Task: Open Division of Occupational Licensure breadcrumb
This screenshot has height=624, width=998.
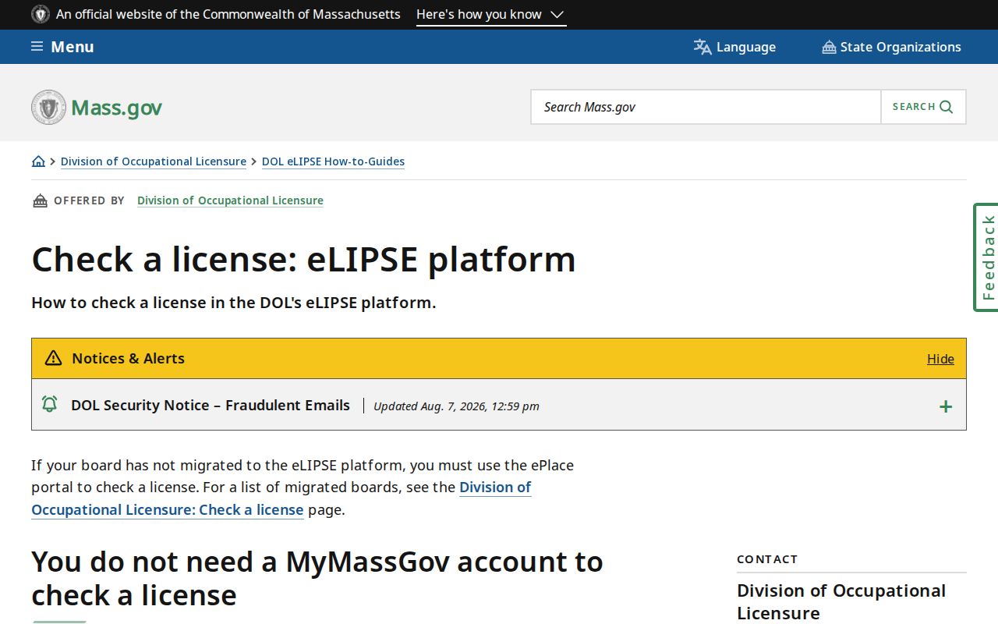Action: click(x=154, y=161)
